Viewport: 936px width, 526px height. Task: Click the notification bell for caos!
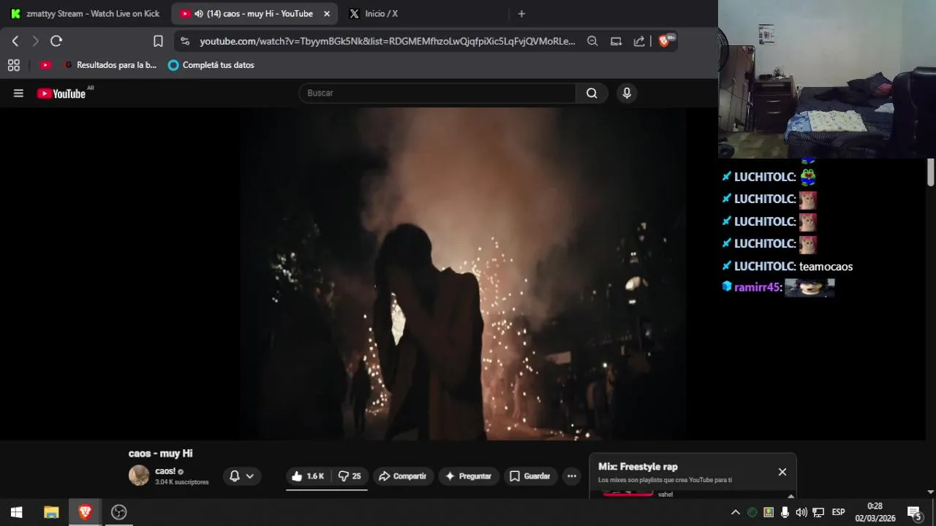[x=235, y=476]
